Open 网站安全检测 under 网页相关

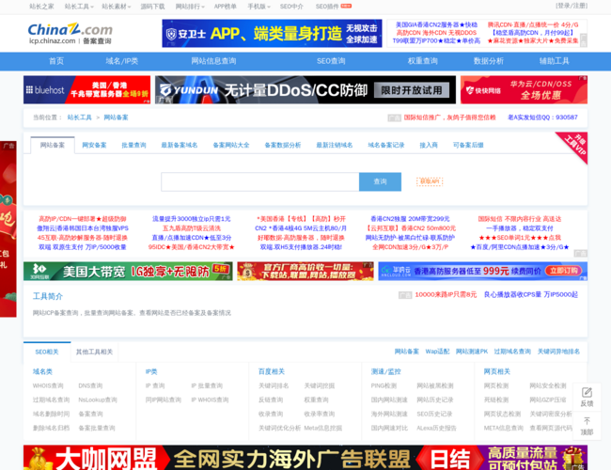pos(548,385)
